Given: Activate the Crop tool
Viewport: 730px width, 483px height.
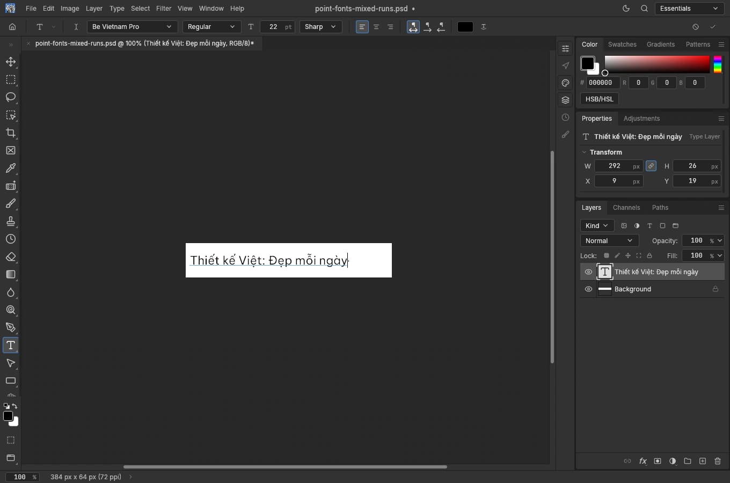Looking at the screenshot, I should (11, 133).
